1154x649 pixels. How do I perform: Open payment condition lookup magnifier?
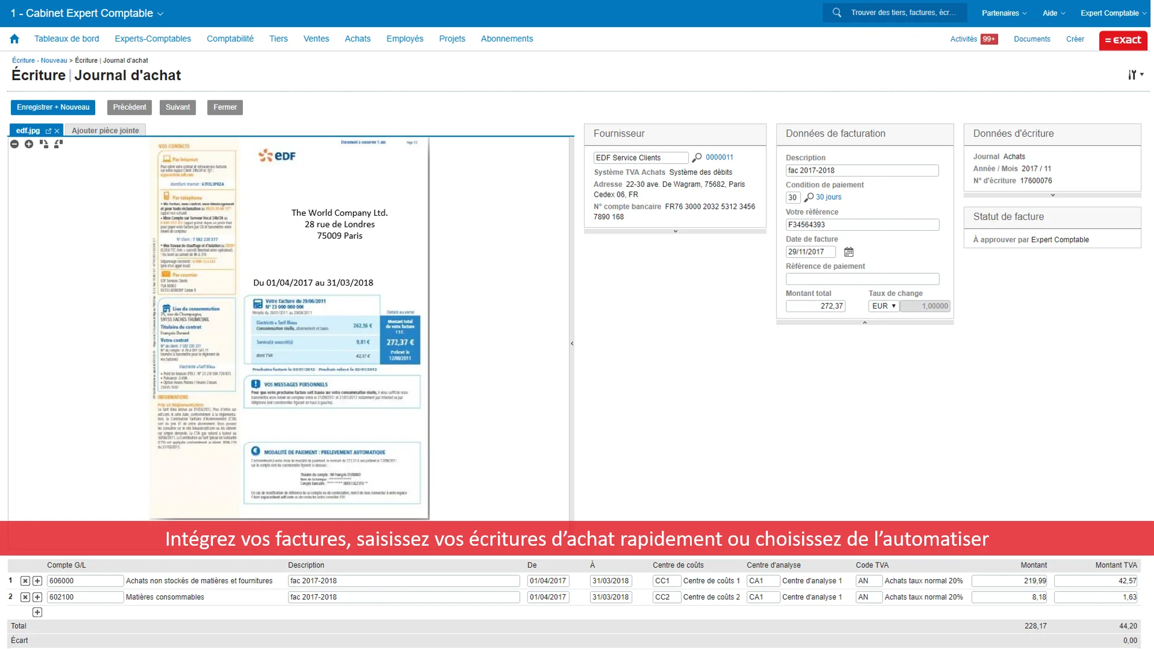click(x=809, y=197)
